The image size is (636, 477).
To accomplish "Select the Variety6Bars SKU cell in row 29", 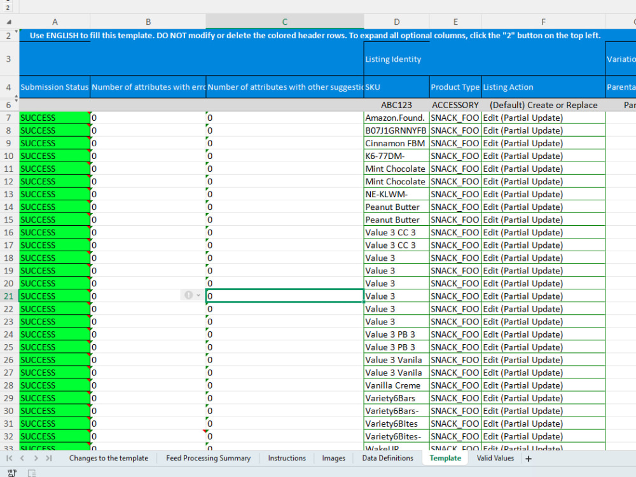I will tap(397, 398).
